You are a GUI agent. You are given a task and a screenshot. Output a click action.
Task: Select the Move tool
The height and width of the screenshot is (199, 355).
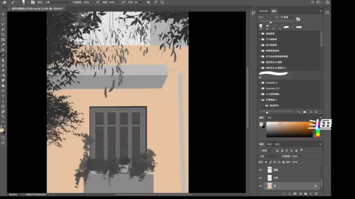tap(3, 14)
